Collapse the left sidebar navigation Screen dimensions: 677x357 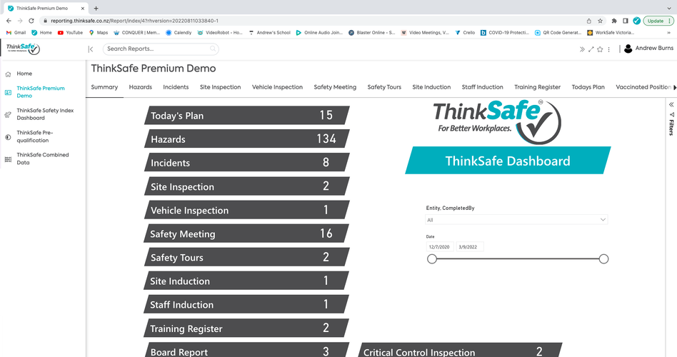pos(91,49)
